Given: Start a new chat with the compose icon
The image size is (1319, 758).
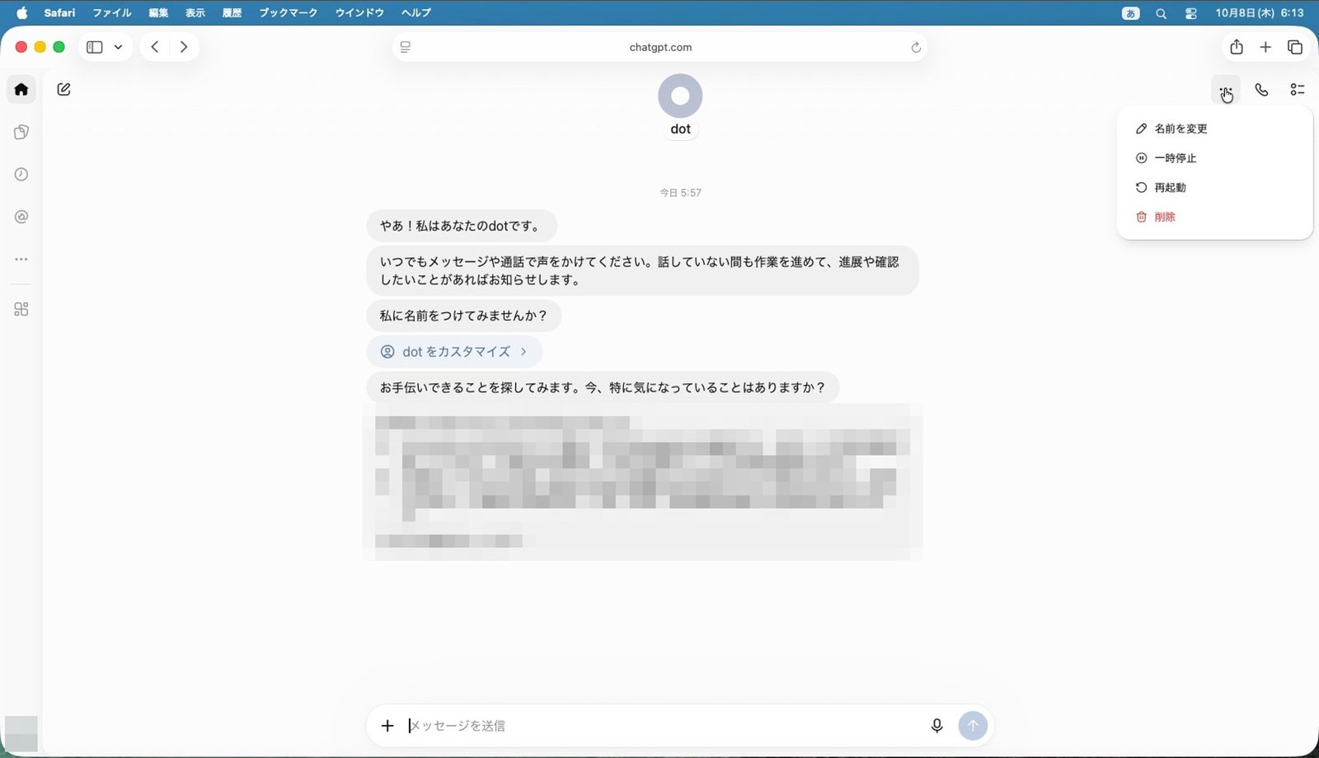Looking at the screenshot, I should [x=64, y=89].
